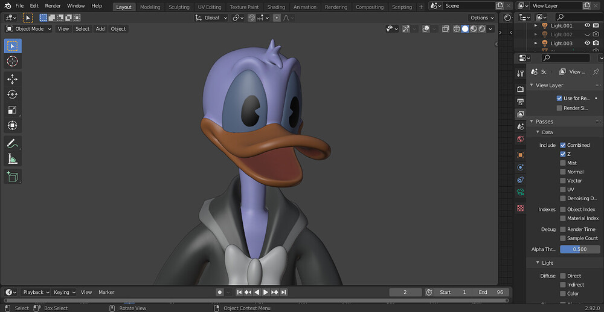This screenshot has width=604, height=312.
Task: Hide Light.001 in viewport
Action: (588, 25)
